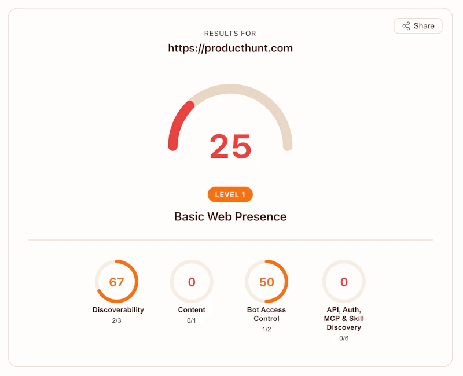The image size is (463, 376).
Task: Switch to the Basic Web Presence level view
Action: coord(230,216)
